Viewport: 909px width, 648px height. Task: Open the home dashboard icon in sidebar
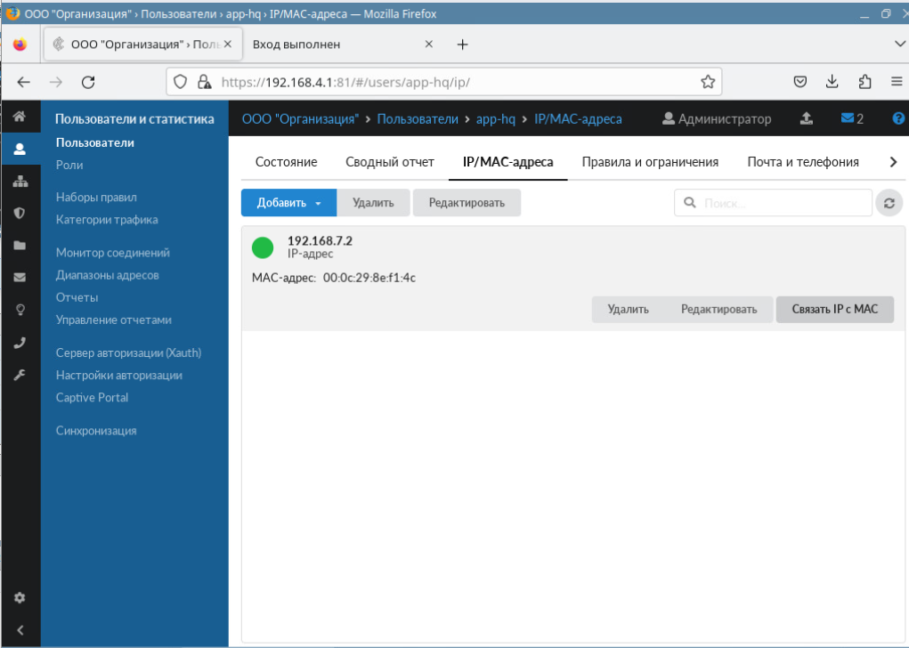pos(20,117)
